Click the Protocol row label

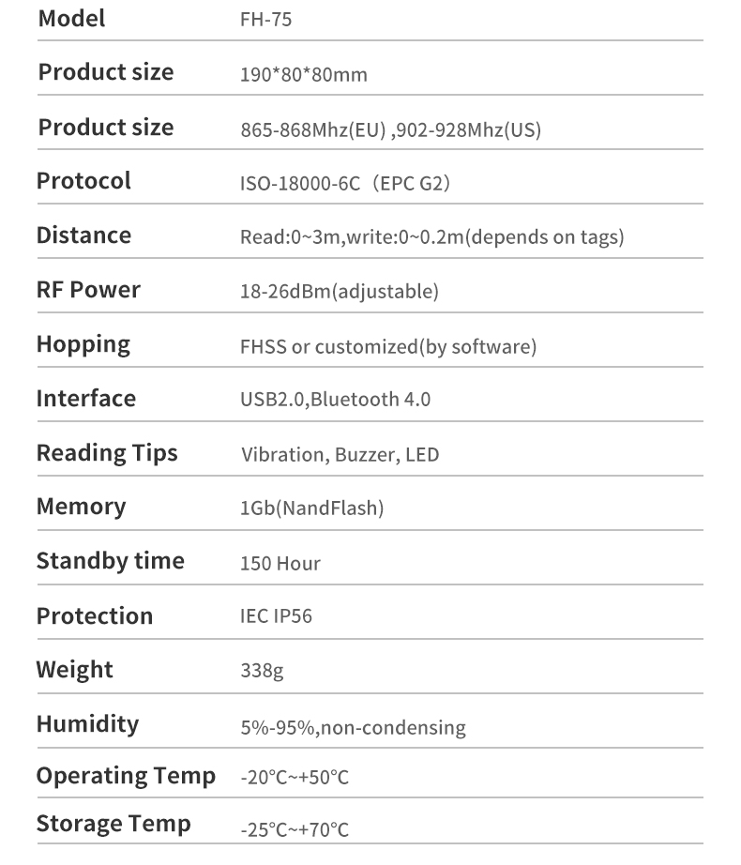pyautogui.click(x=83, y=180)
